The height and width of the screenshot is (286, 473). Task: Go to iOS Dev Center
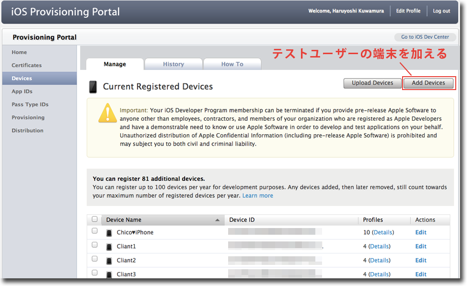(425, 37)
